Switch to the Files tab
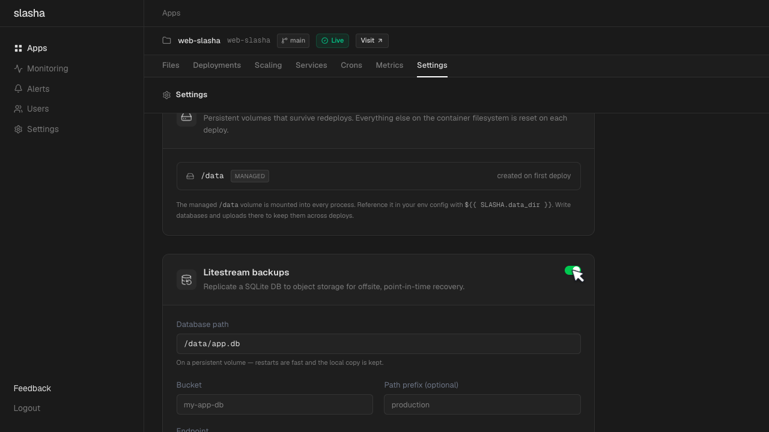Viewport: 769px width, 432px height. 171,65
